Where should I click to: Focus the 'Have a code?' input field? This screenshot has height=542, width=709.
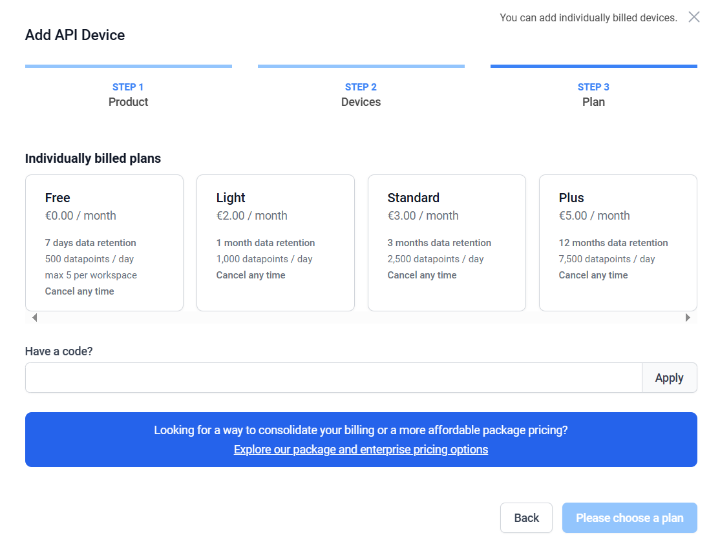[333, 378]
